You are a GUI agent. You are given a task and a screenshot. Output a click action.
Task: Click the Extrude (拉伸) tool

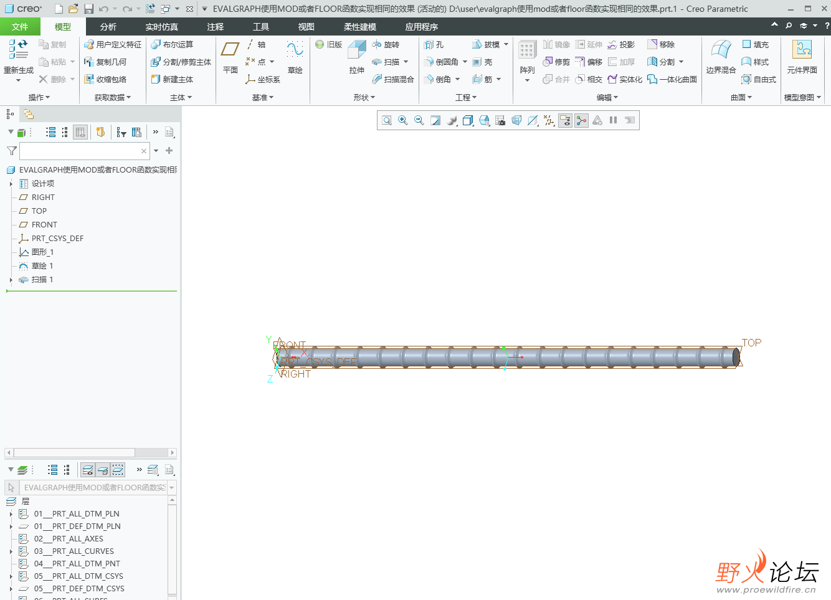(x=357, y=57)
